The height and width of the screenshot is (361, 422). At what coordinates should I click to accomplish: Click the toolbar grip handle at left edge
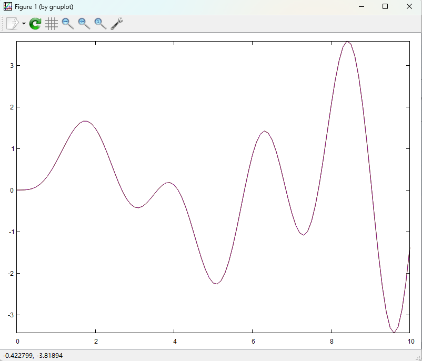tap(3, 24)
